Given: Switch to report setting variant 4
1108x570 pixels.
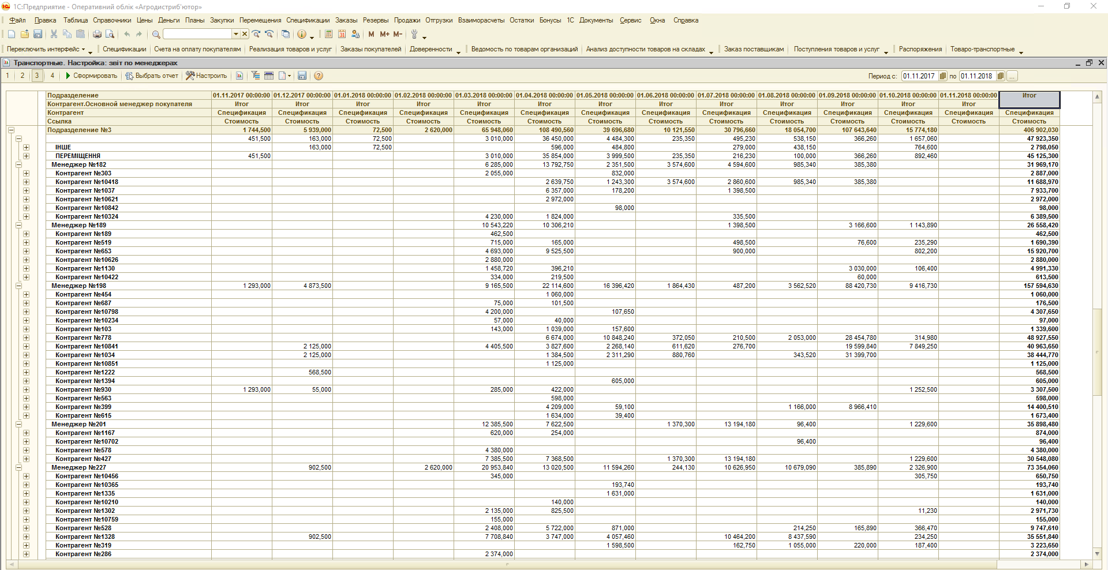Looking at the screenshot, I should pos(53,76).
